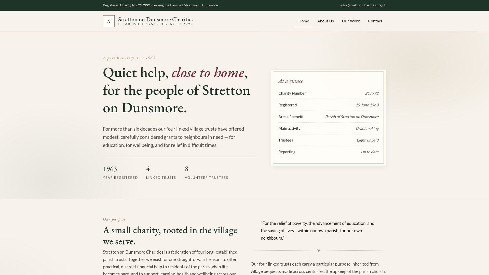Select the Charity Number row label
Viewport: 489px width, 275px height.
292,93
